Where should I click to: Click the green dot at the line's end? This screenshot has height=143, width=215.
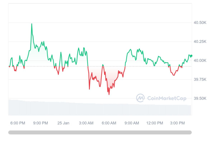click(191, 56)
